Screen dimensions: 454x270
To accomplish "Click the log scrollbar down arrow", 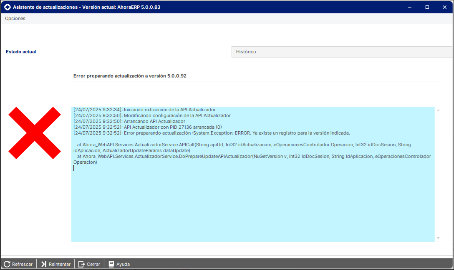I will (439, 238).
